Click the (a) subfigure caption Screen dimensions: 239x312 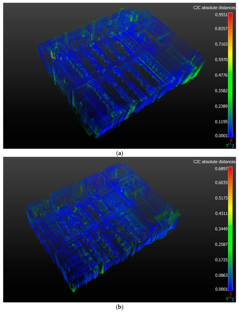pos(119,153)
